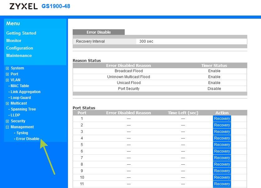261x188 pixels.
Task: Click Management label in sidebar tree
Action: click(22, 127)
